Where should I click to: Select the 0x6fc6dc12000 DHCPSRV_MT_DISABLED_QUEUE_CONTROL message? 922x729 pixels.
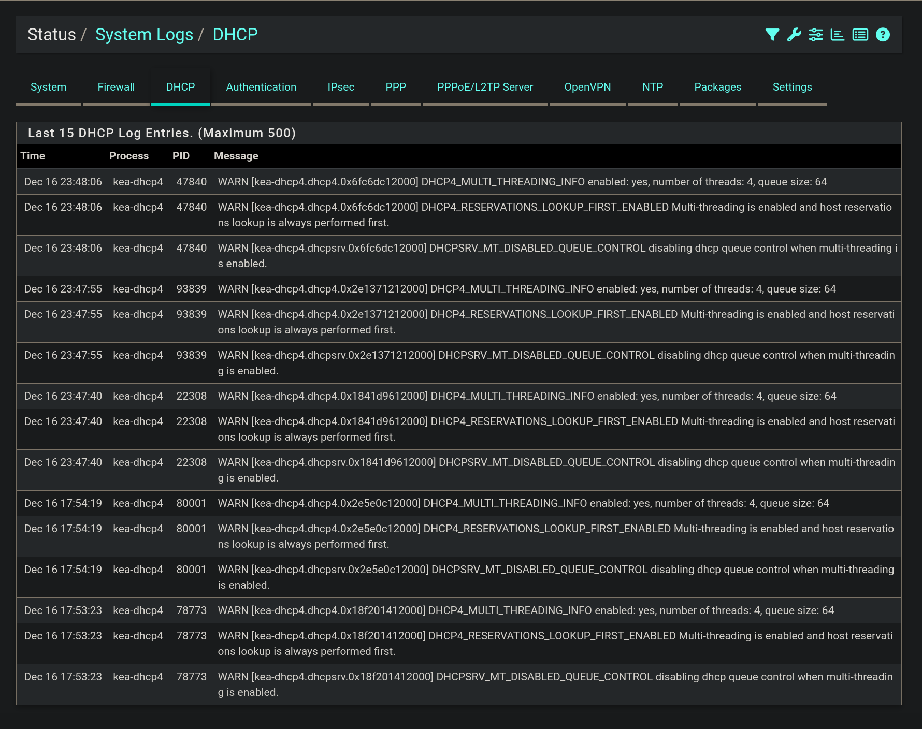coord(557,256)
